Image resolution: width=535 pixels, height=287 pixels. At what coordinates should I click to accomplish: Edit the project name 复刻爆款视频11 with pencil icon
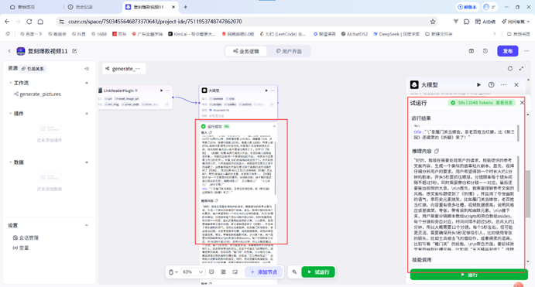tap(74, 51)
